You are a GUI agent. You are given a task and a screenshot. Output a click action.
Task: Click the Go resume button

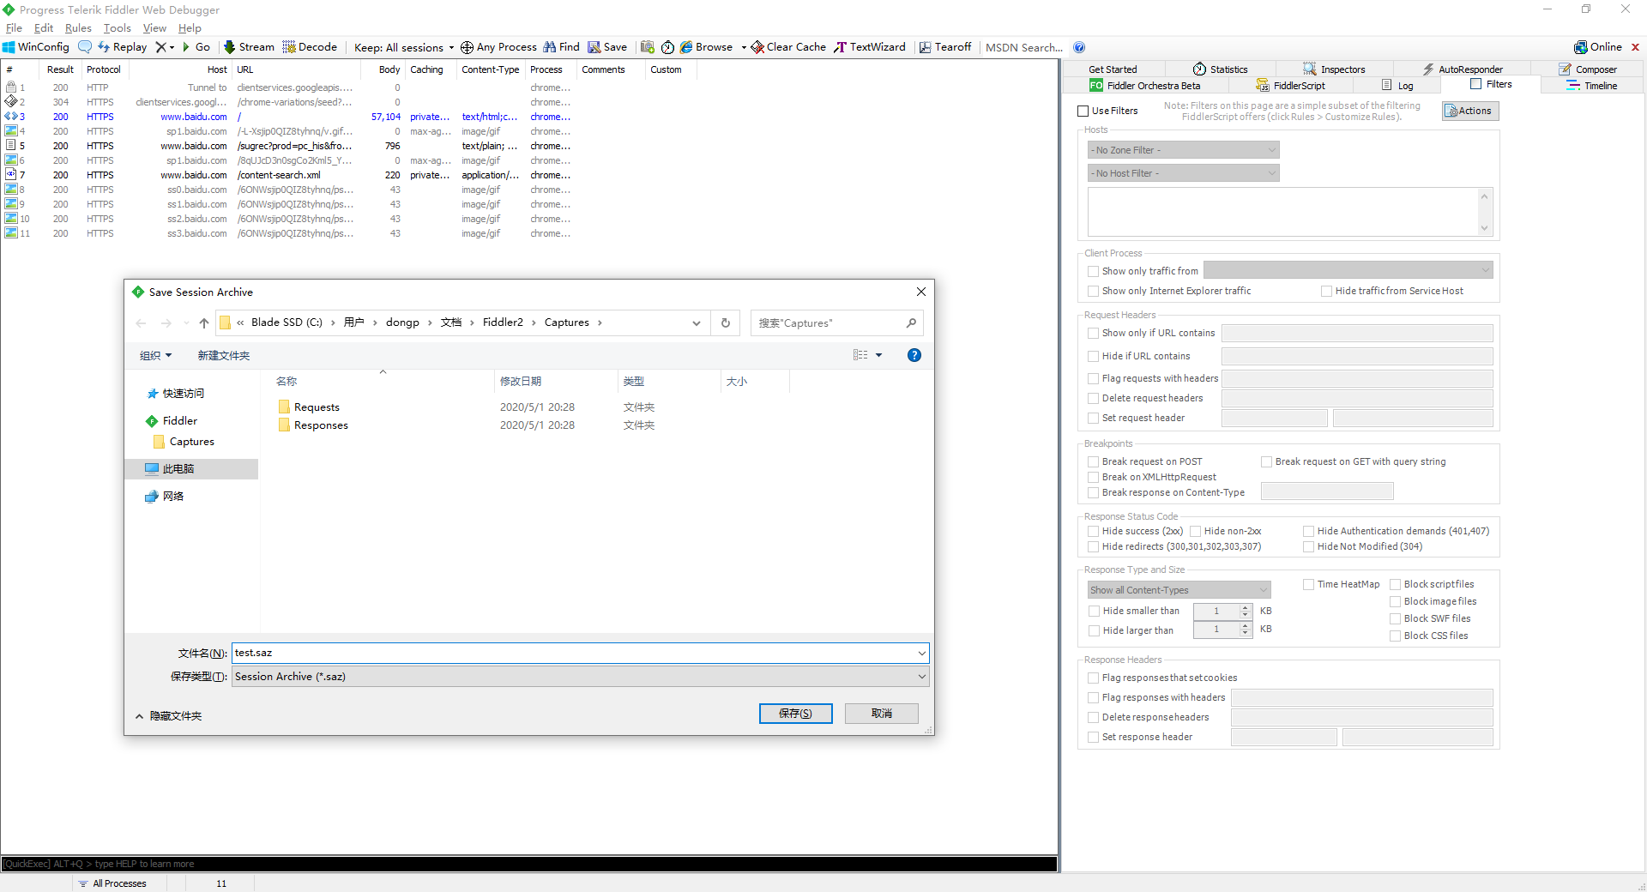click(196, 47)
